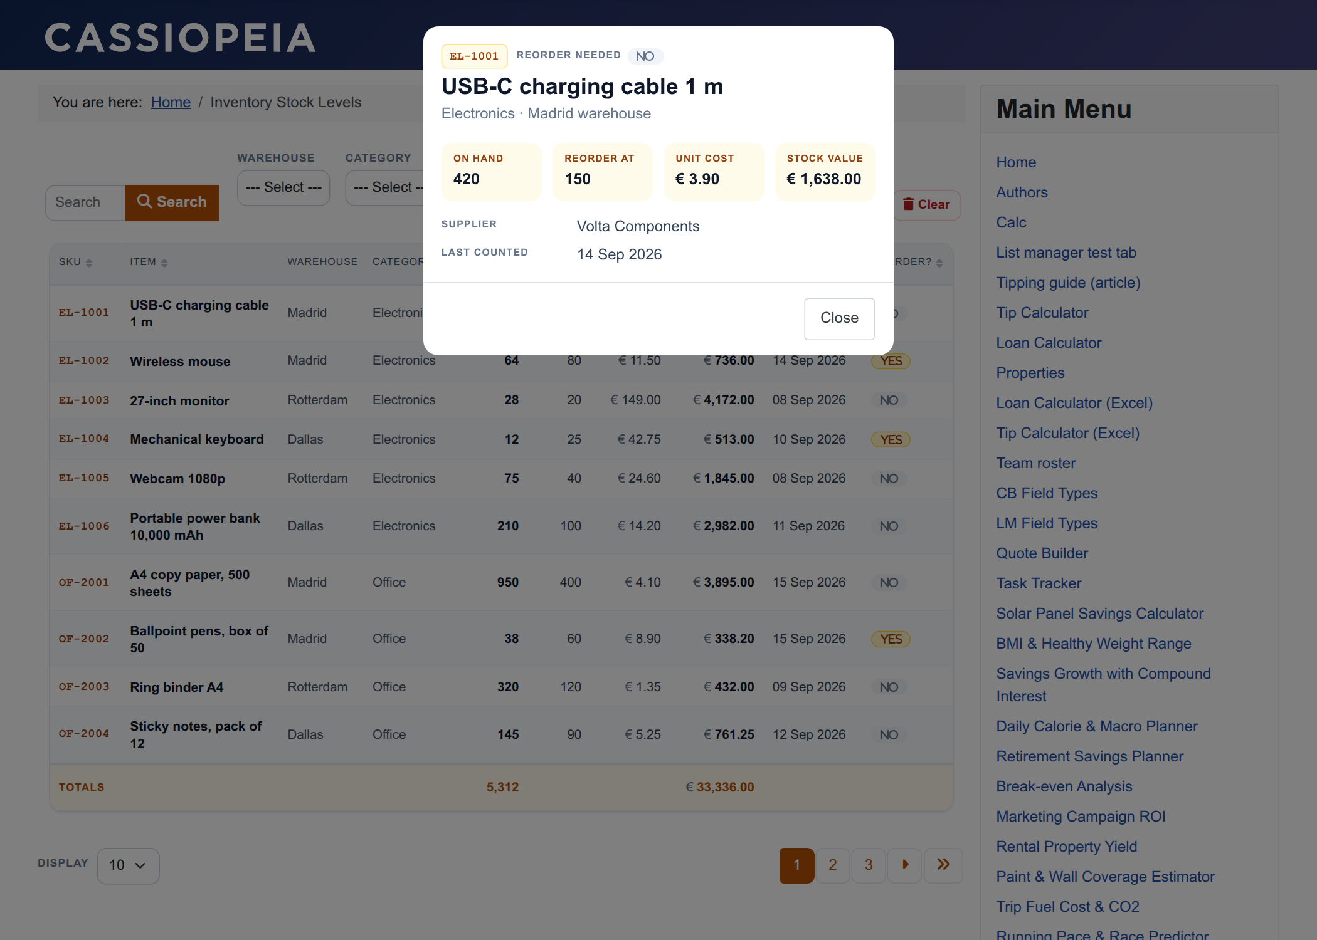Click the Search button with magnifier icon
This screenshot has height=940, width=1317.
pyautogui.click(x=172, y=202)
